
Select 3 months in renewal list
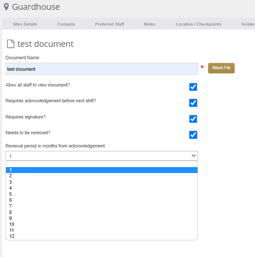tap(102, 182)
